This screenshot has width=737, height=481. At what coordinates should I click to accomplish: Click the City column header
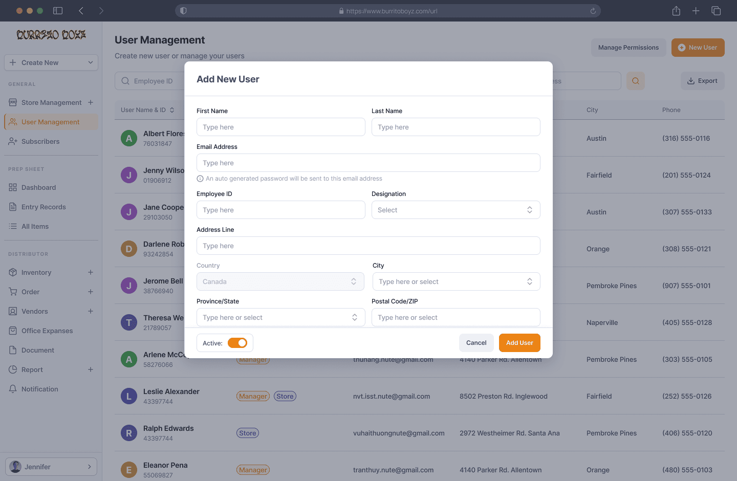tap(592, 110)
